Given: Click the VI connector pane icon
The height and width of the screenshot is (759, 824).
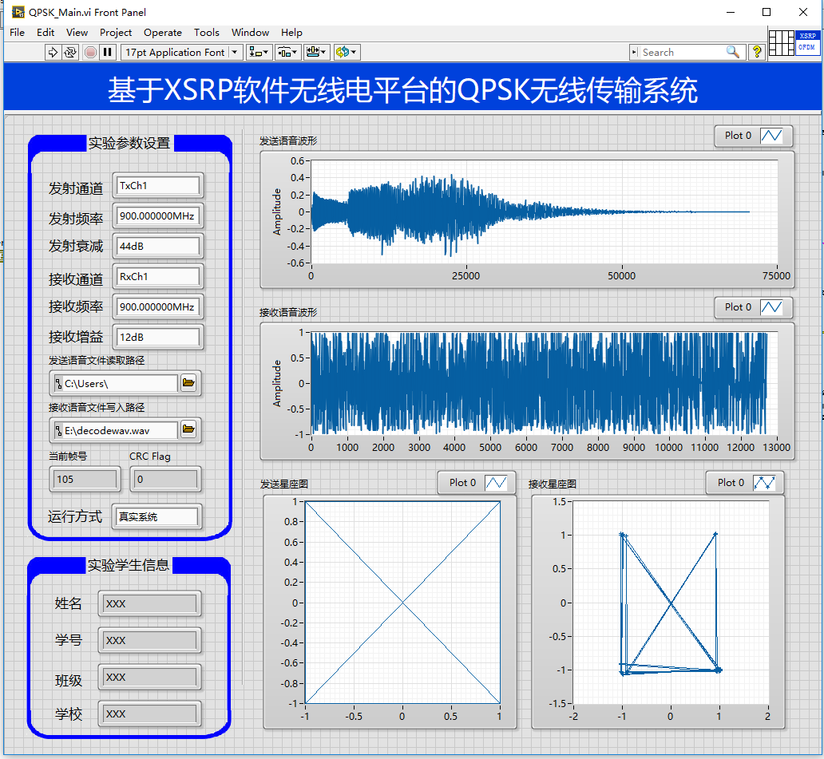Looking at the screenshot, I should point(782,42).
